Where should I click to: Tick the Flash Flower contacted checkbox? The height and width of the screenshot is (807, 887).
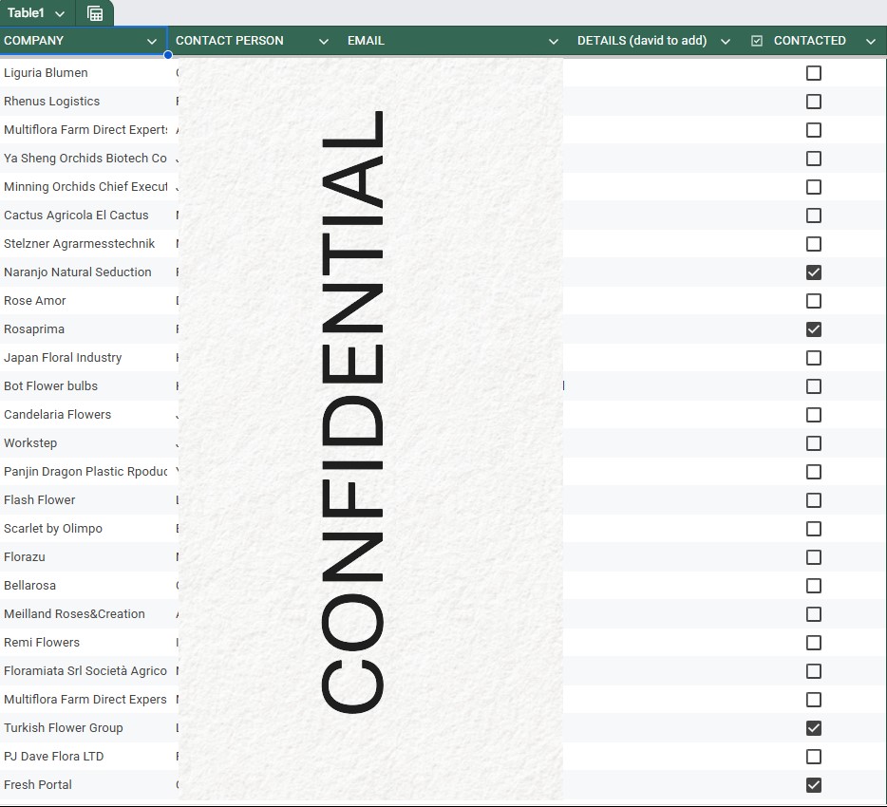coord(814,500)
